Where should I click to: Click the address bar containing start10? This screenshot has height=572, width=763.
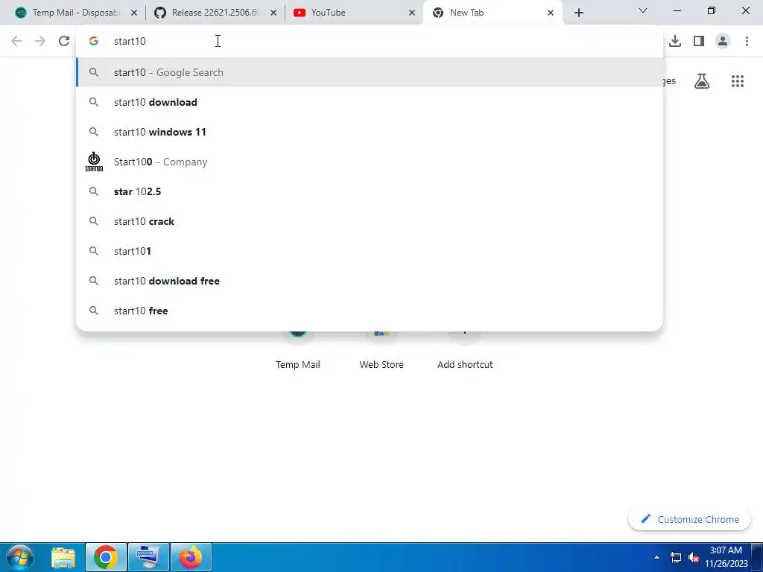(x=370, y=41)
